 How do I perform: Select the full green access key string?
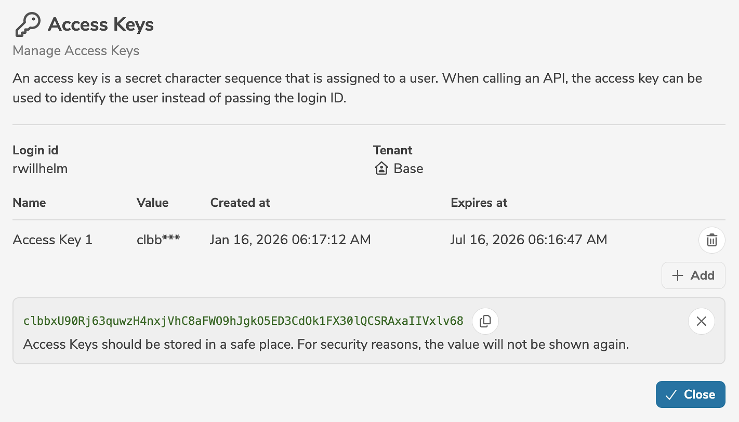click(243, 321)
